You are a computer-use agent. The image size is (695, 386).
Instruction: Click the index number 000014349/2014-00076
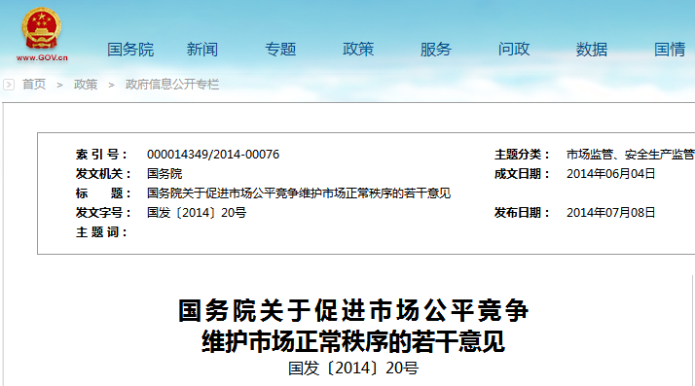[213, 155]
